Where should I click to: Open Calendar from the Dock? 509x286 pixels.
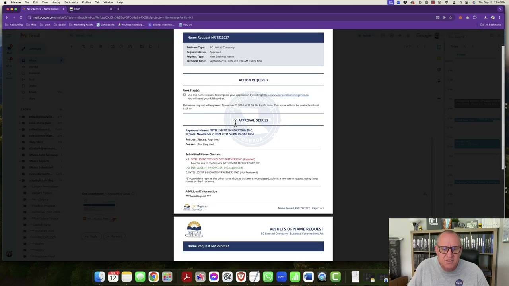coord(113,276)
